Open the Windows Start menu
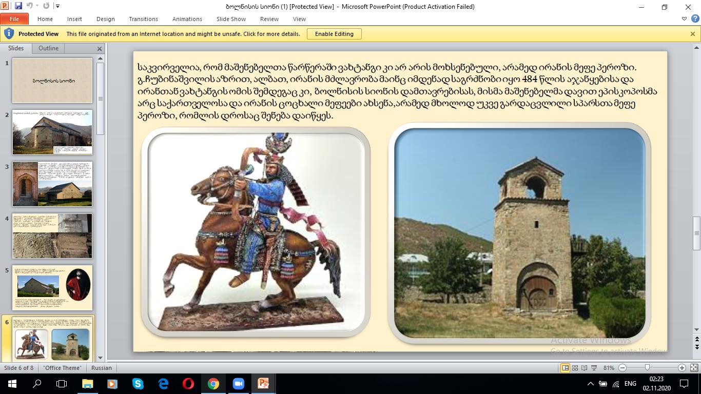 (12, 384)
